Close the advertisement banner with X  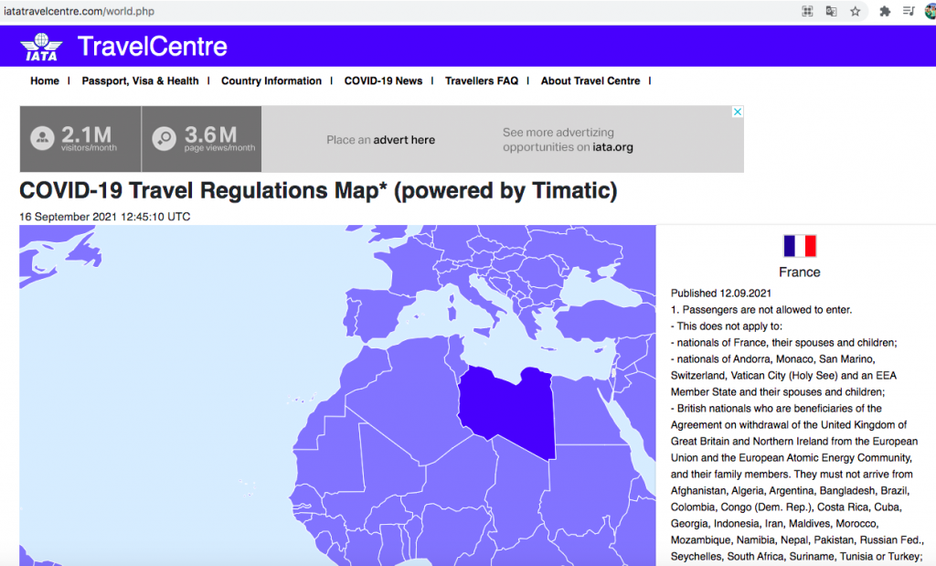[x=738, y=112]
